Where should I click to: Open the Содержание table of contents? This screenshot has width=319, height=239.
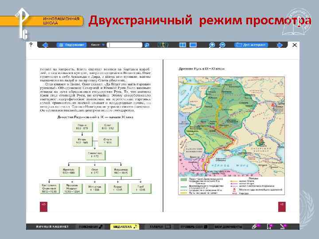pos(71,45)
